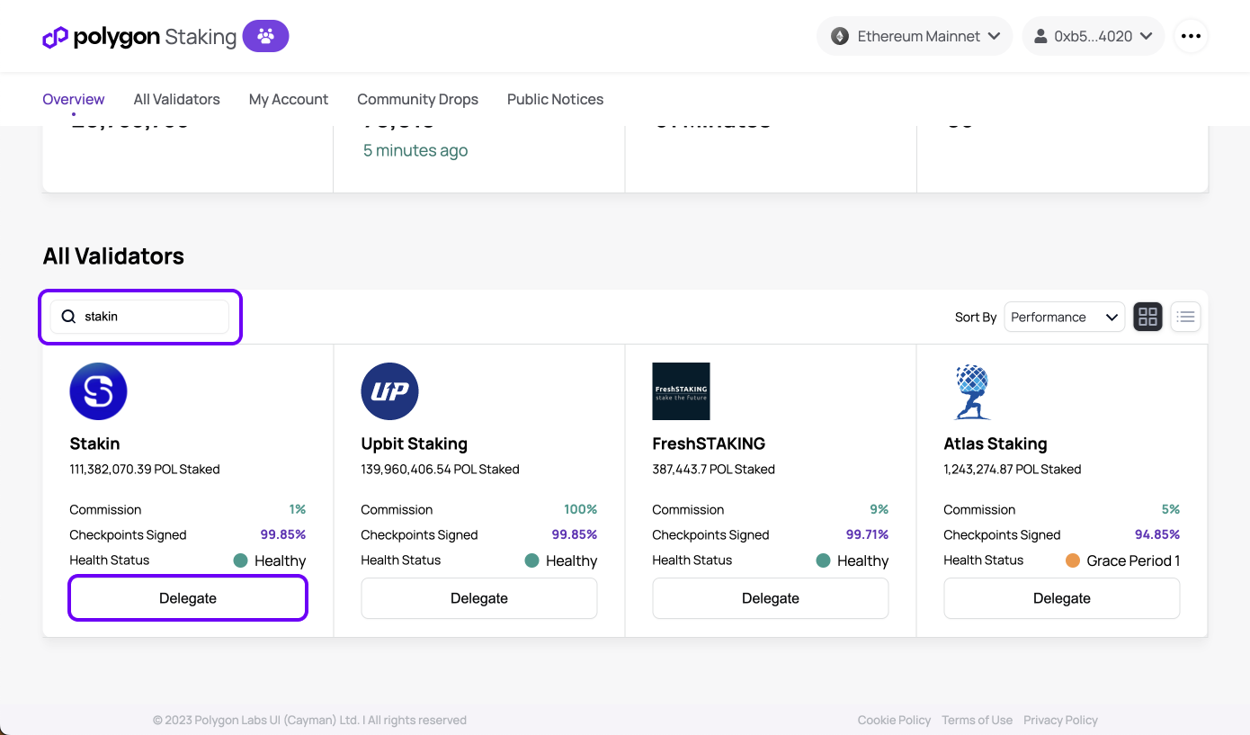Open the FreshSTAKING validator logo
Image resolution: width=1250 pixels, height=735 pixels.
(681, 391)
